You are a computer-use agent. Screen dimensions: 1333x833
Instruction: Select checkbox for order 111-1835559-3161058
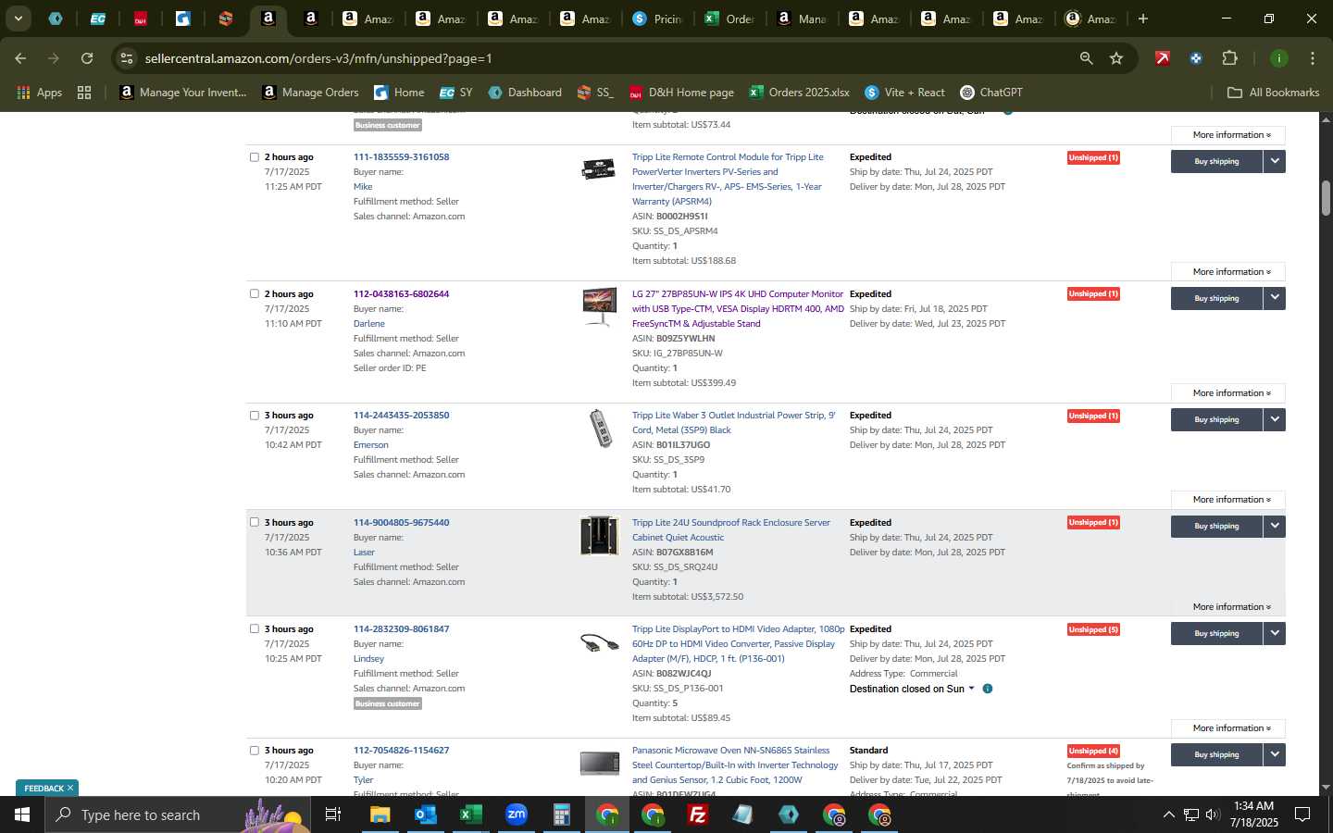[255, 157]
